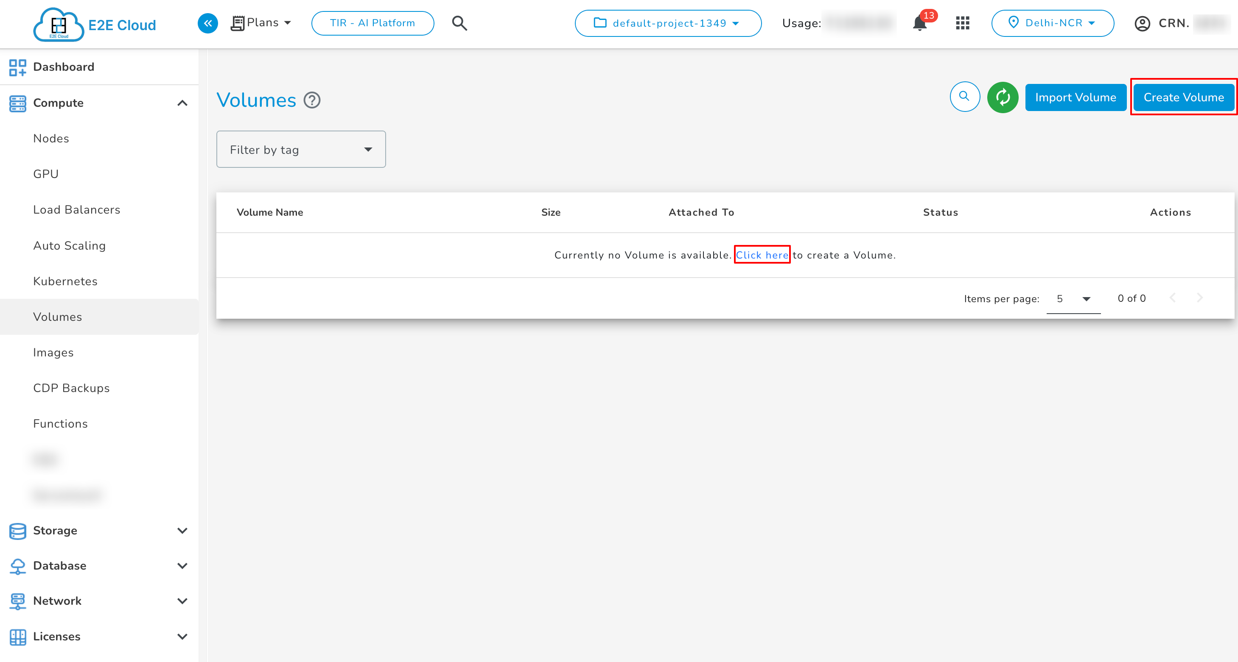Open user account profile icon
This screenshot has width=1238, height=662.
[1142, 24]
